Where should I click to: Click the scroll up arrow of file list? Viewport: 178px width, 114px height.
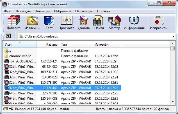pos(173,44)
